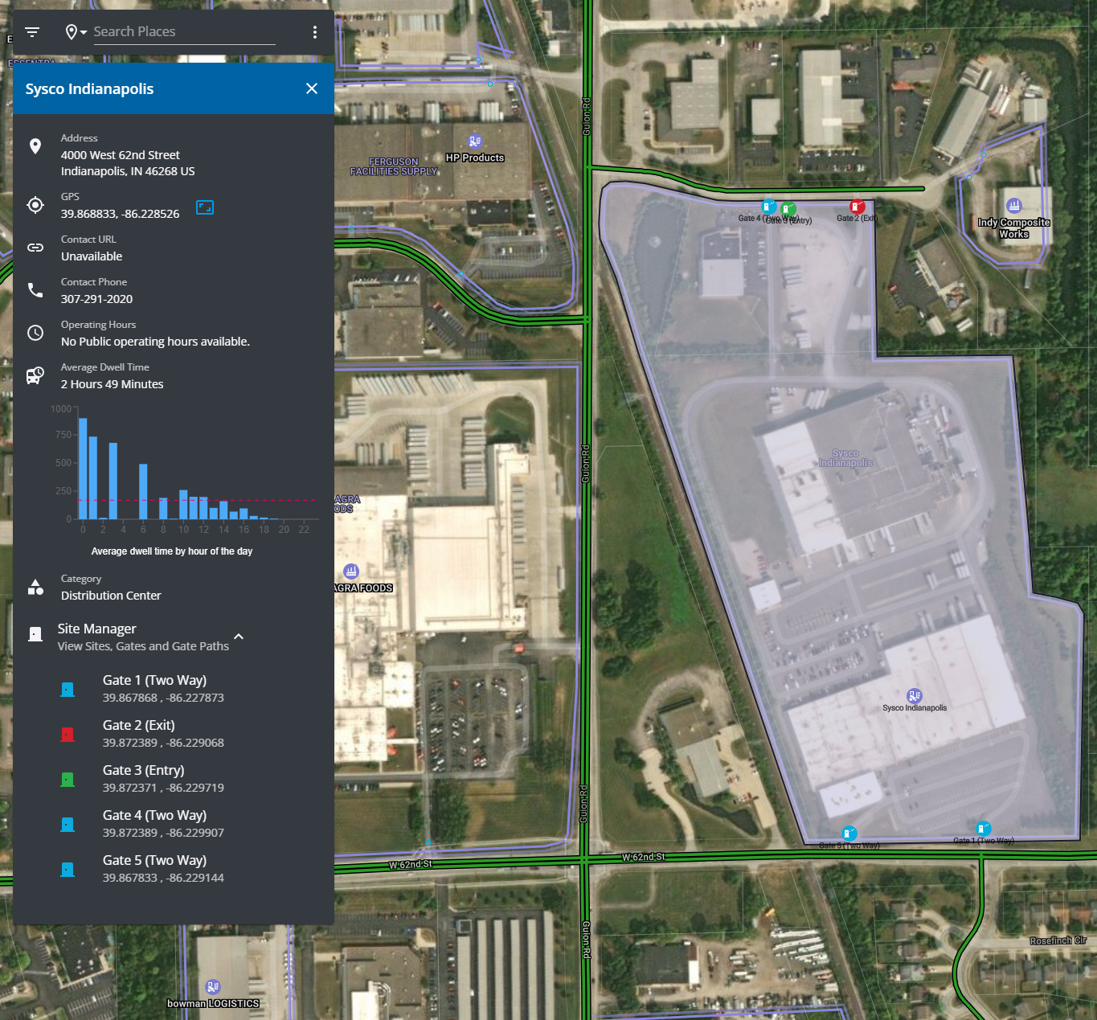The height and width of the screenshot is (1020, 1097).
Task: Collapse the Site Manager gates list
Action: coord(239,636)
